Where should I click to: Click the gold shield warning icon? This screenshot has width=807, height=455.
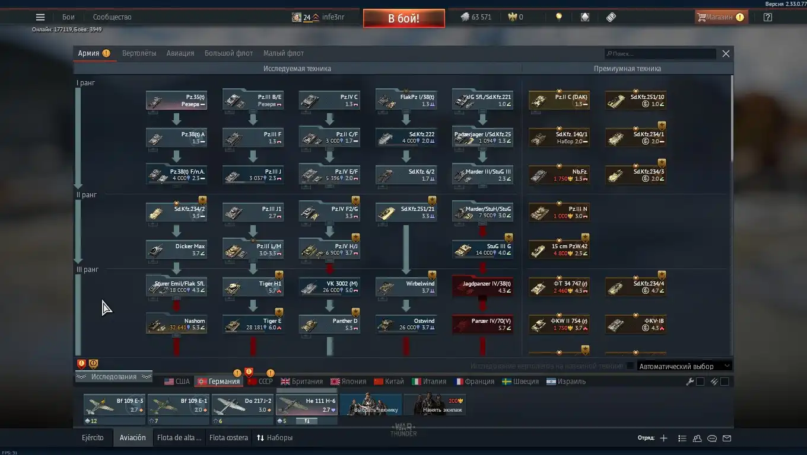pos(93,364)
